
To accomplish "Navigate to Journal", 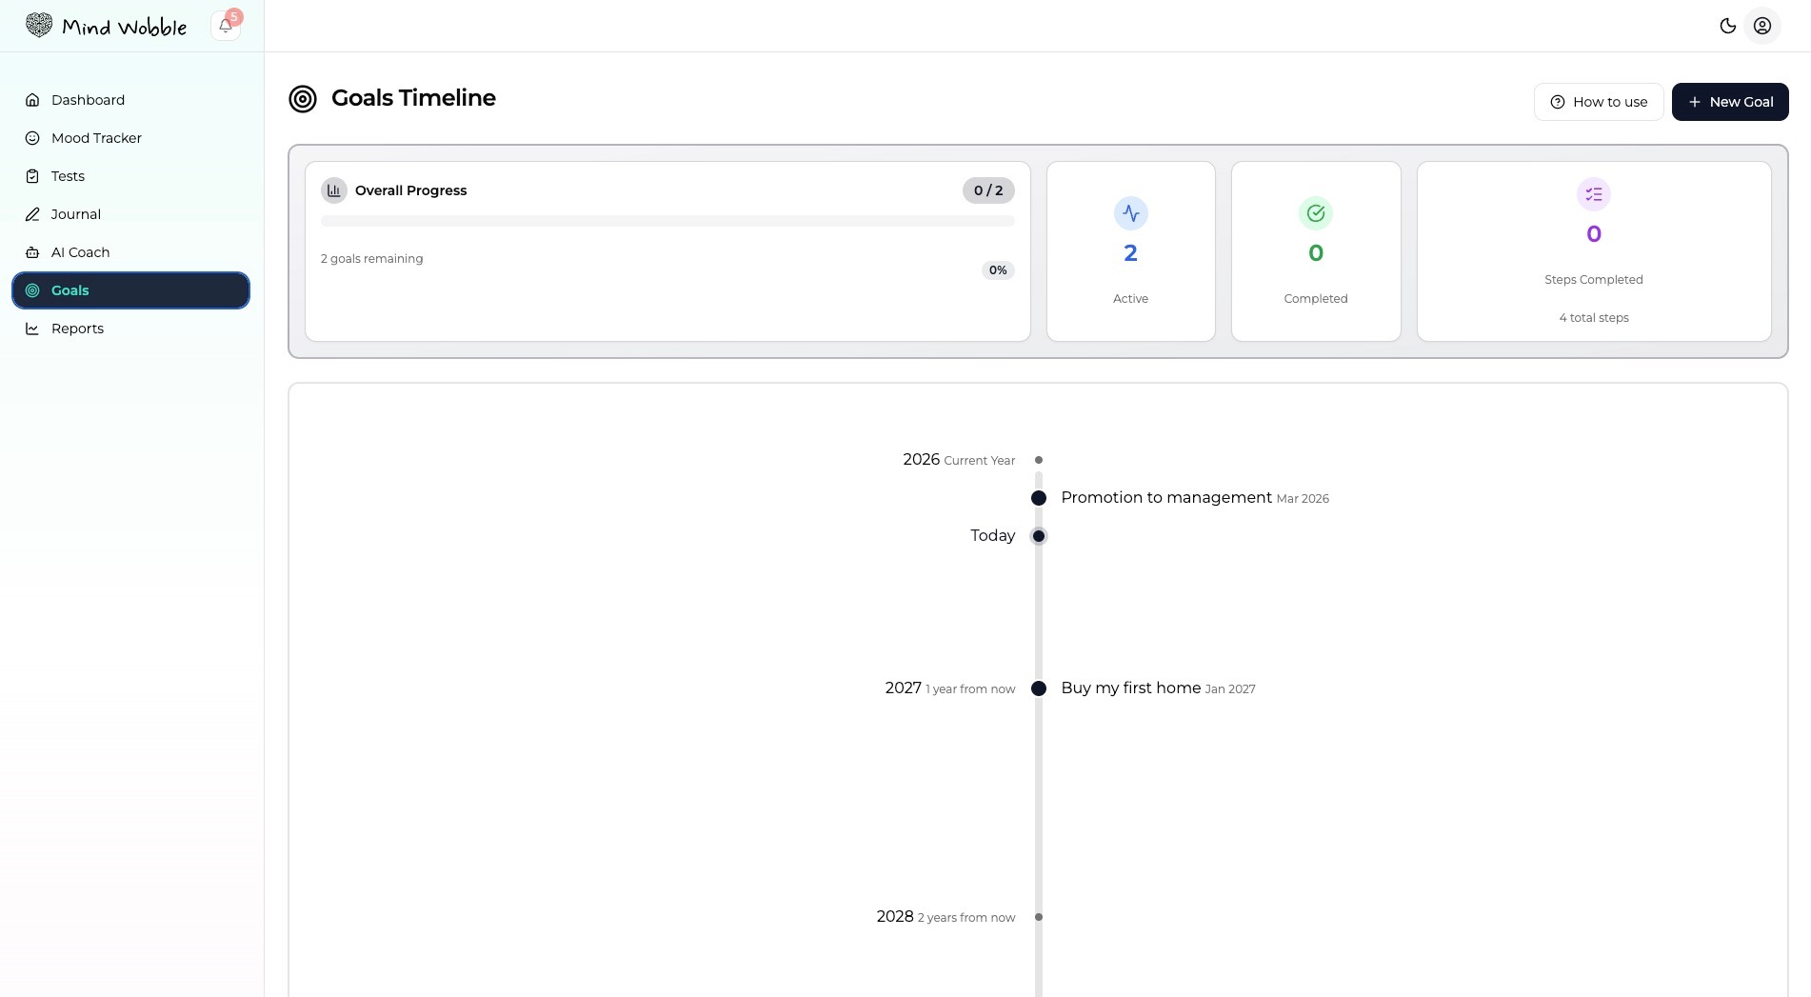I will (x=130, y=214).
